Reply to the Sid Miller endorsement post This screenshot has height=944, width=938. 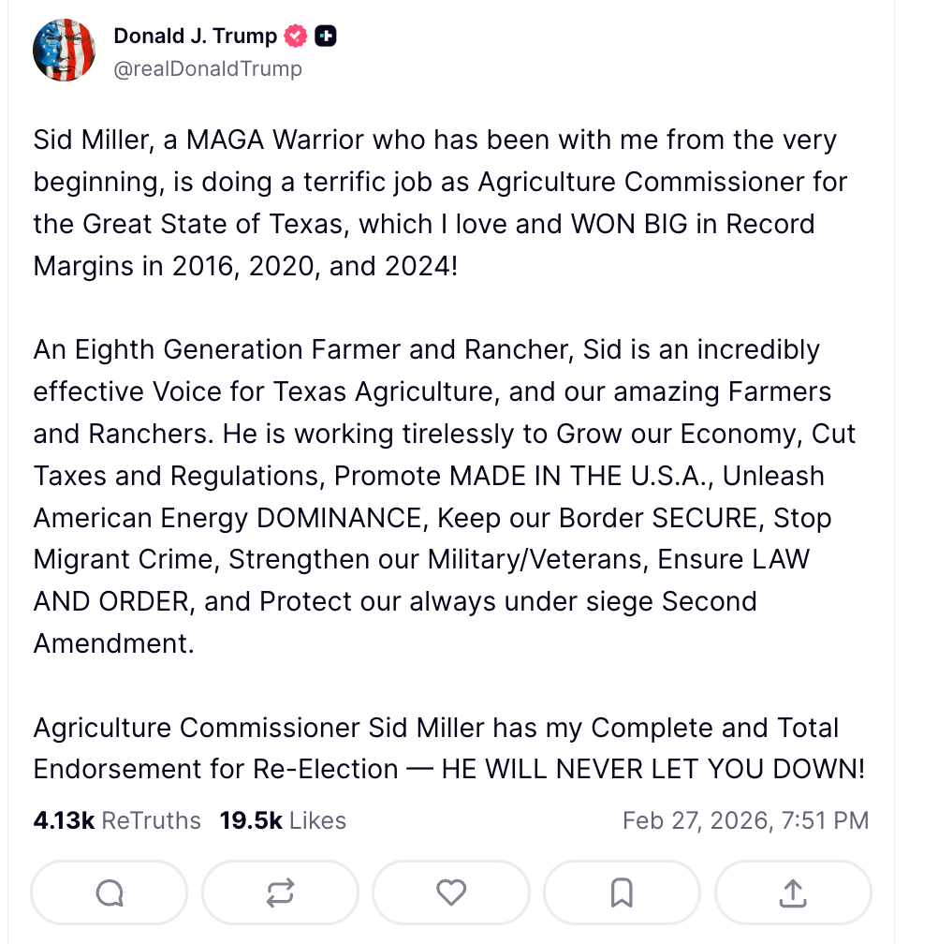[110, 892]
